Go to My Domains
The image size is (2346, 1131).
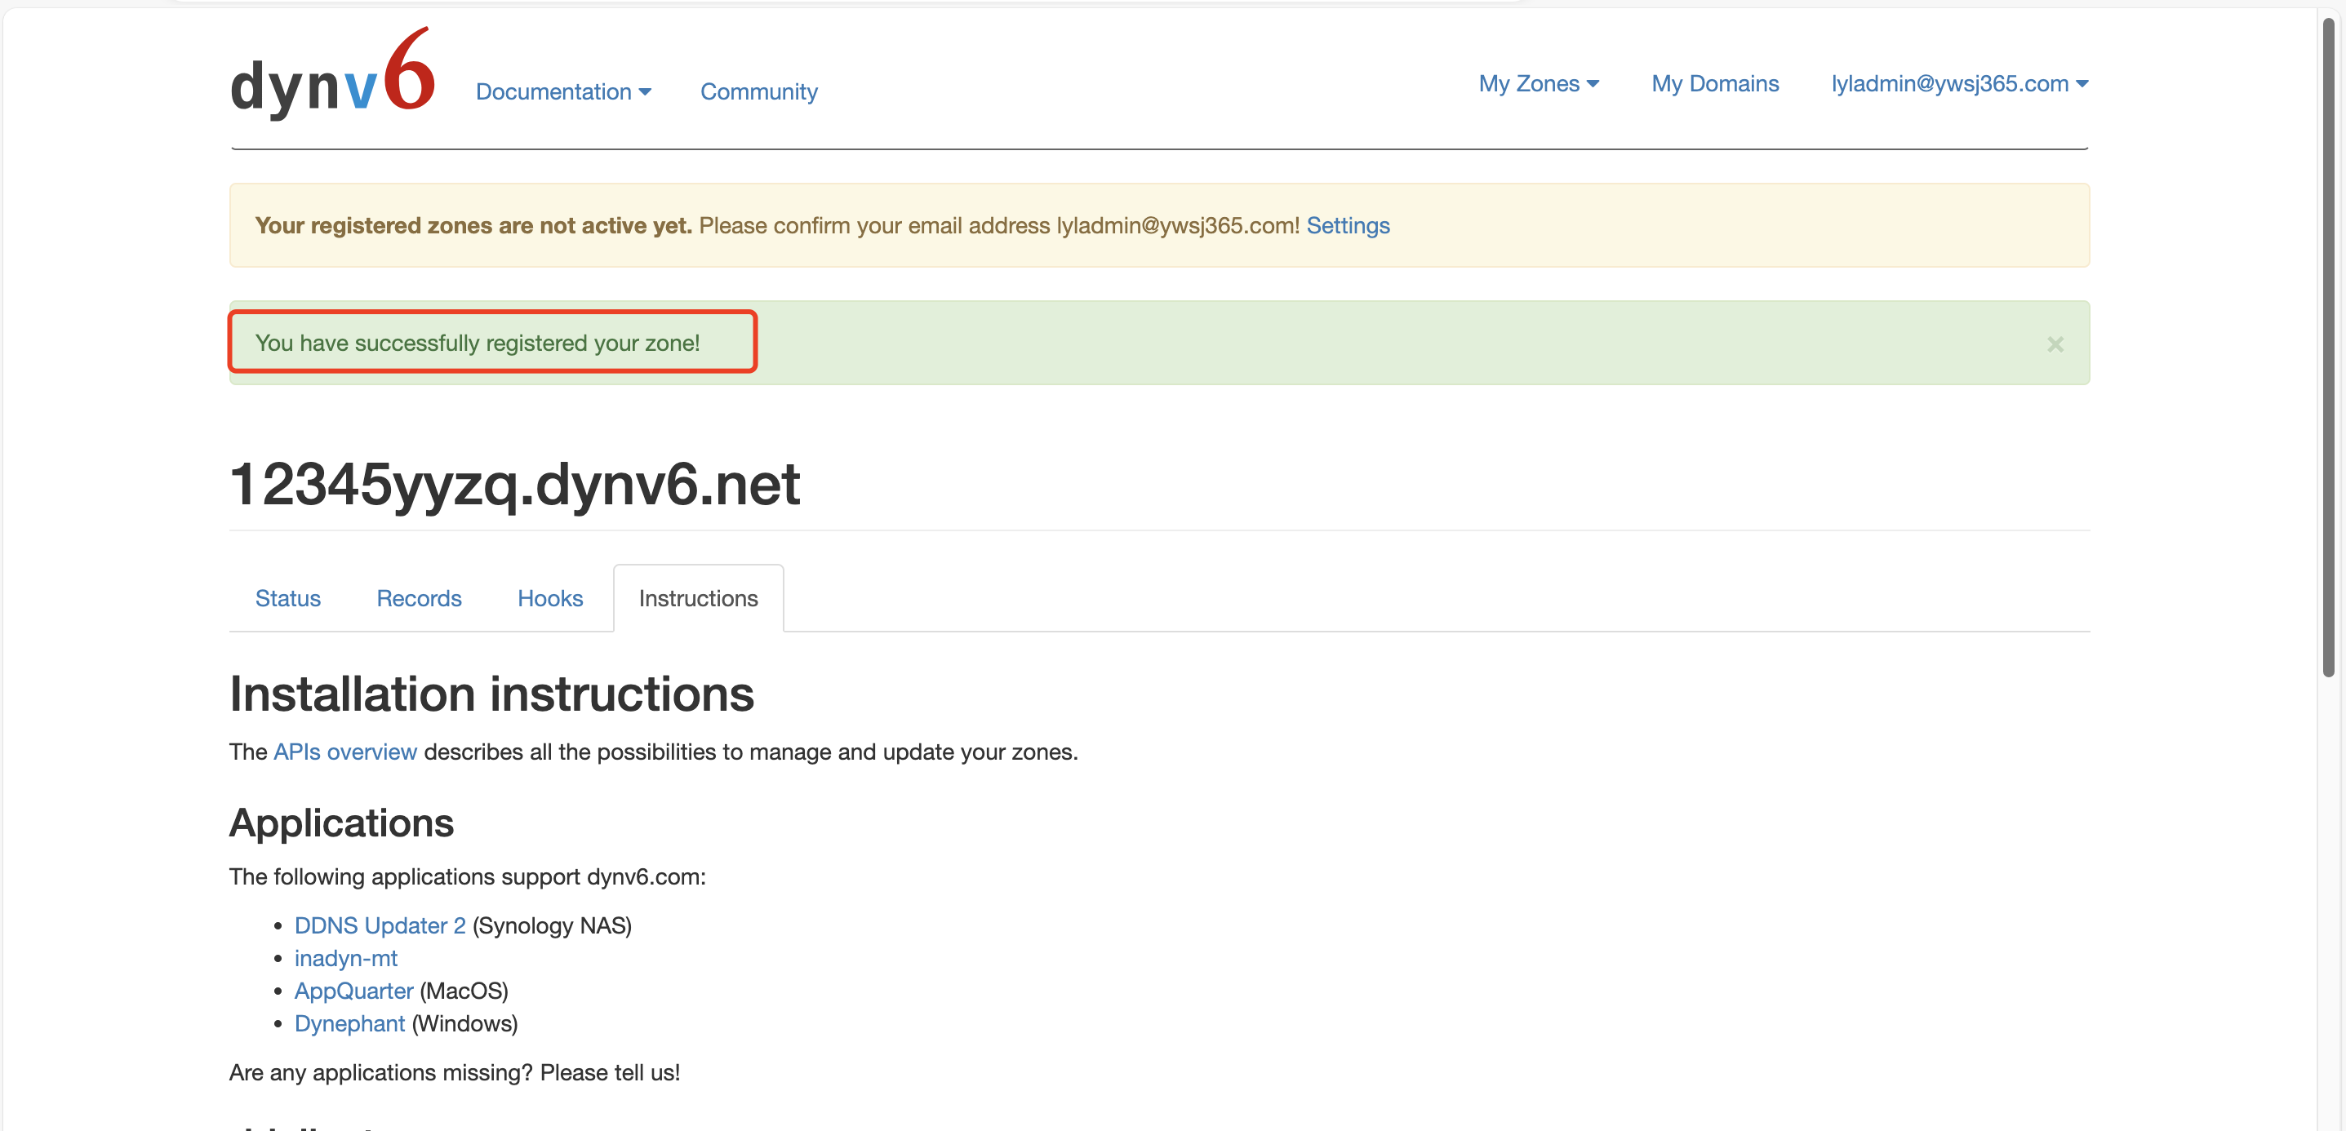pyautogui.click(x=1715, y=84)
